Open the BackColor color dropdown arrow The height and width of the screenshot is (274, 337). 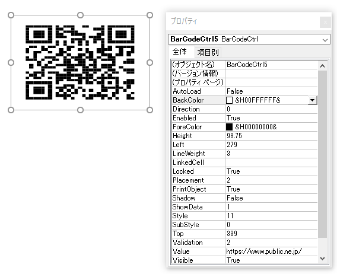[312, 100]
